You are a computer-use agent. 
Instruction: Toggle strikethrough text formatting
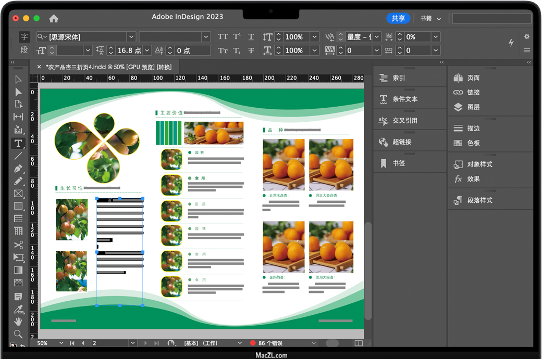251,50
